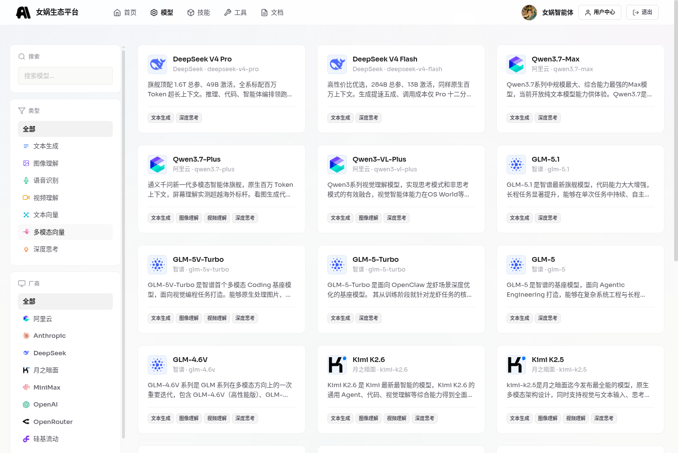
Task: Click the Qwen3-VL-Plus logo icon
Action: (x=337, y=164)
